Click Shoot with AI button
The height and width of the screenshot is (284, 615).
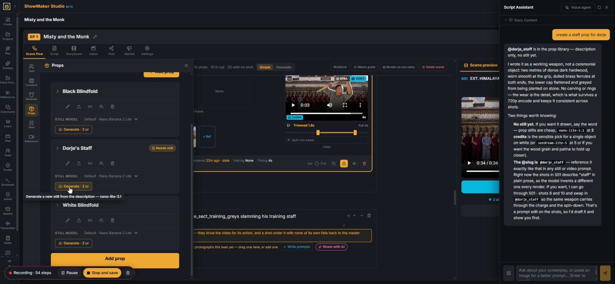tap(331, 247)
